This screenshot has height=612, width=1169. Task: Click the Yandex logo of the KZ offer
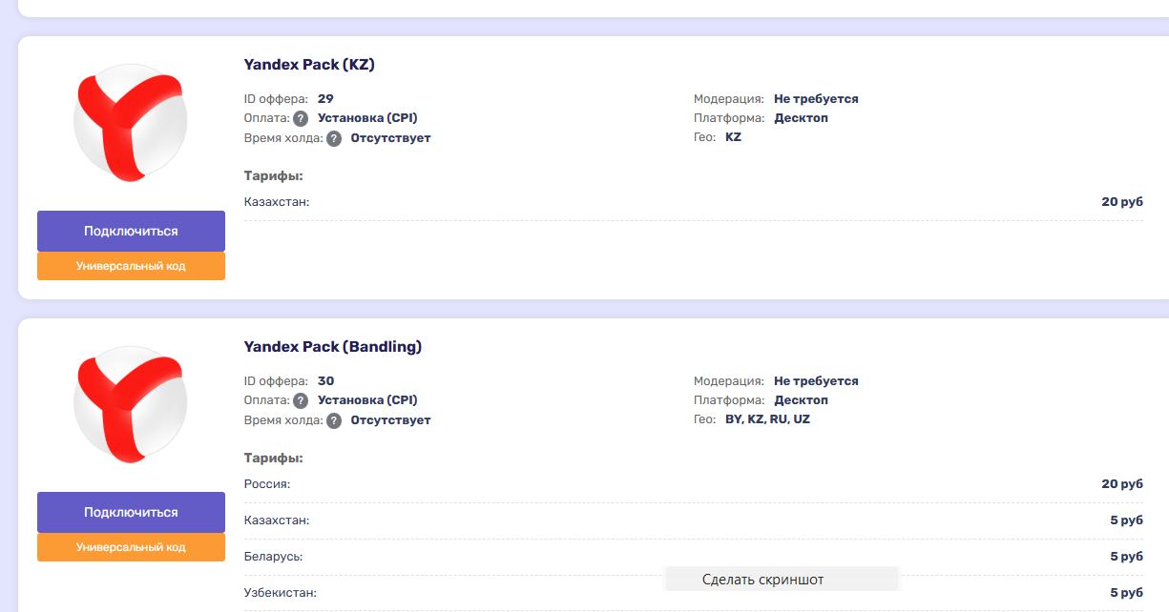(x=130, y=122)
